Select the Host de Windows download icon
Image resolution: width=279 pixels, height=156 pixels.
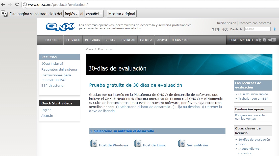[94, 143]
